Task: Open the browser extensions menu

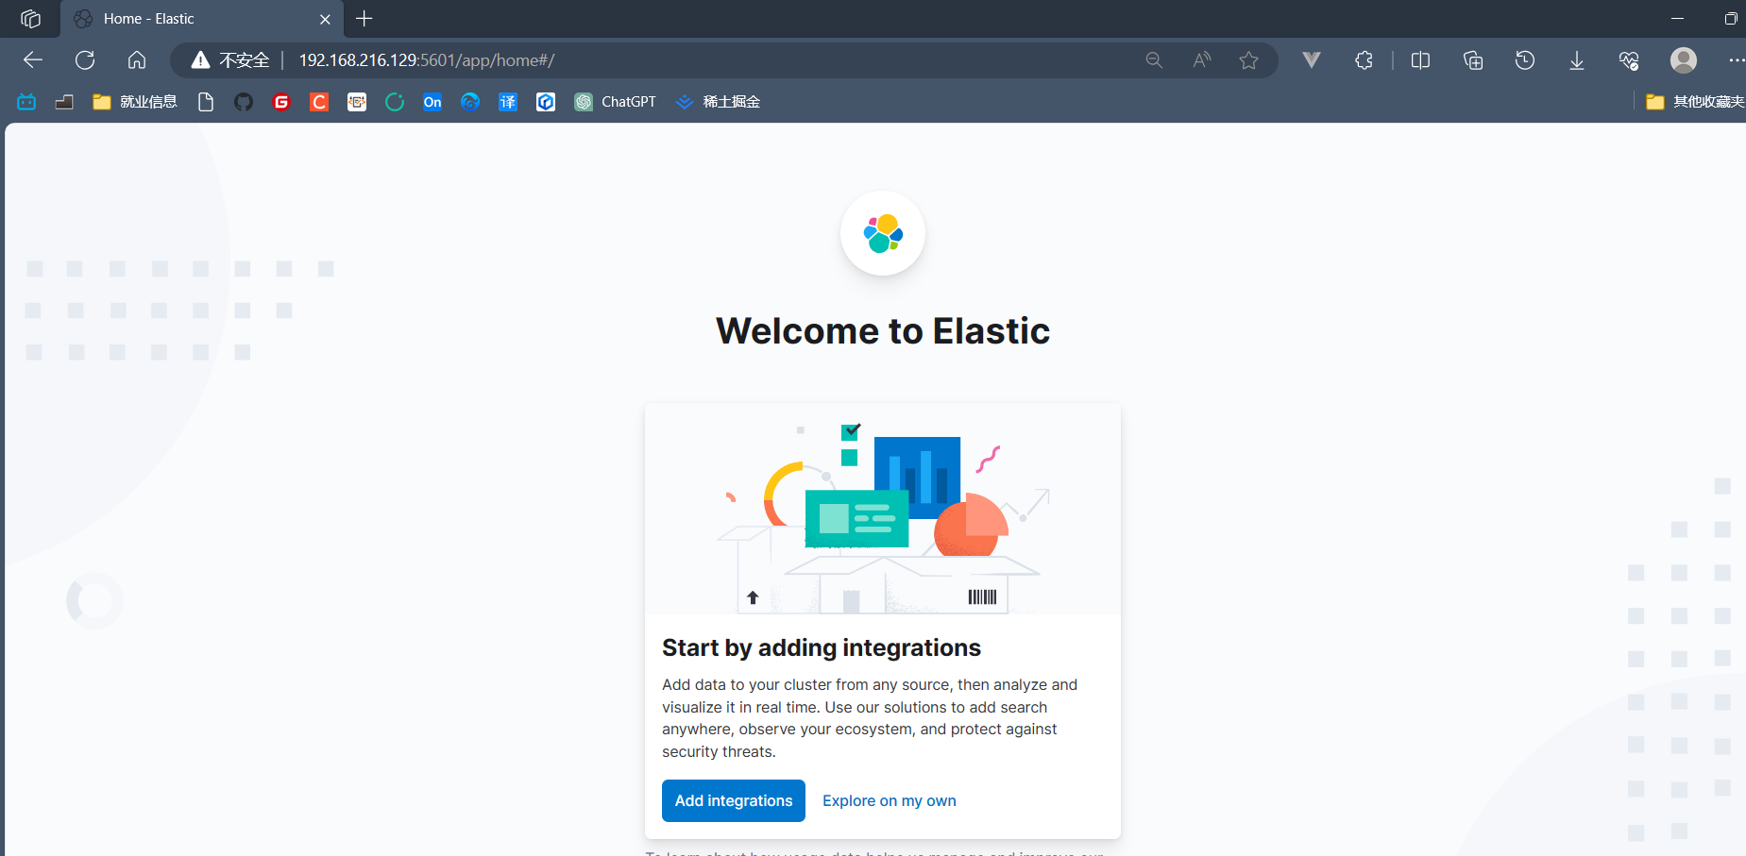Action: (1364, 60)
